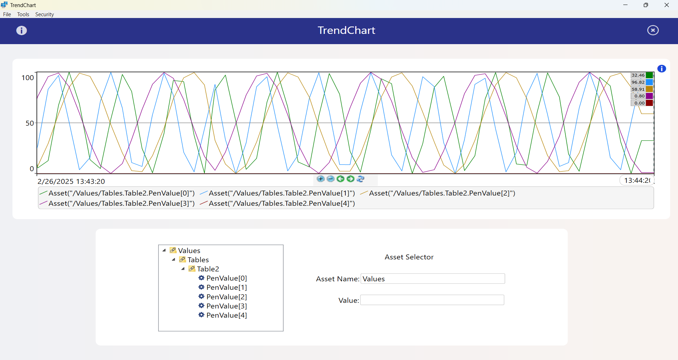Toggle PenValue[3] legend entry

(117, 203)
